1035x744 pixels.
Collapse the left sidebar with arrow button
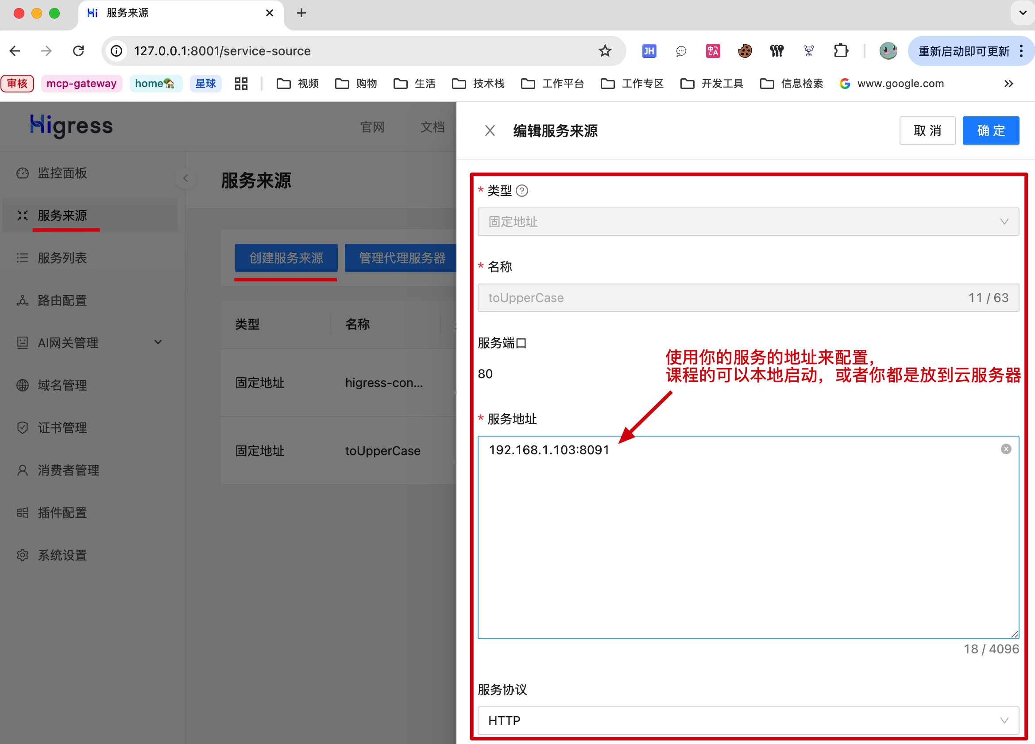[x=185, y=178]
